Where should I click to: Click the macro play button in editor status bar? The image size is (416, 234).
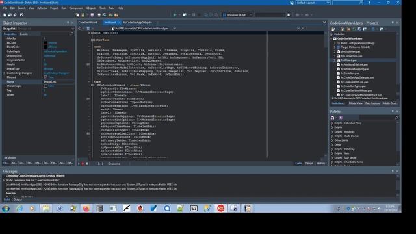click(x=79, y=164)
